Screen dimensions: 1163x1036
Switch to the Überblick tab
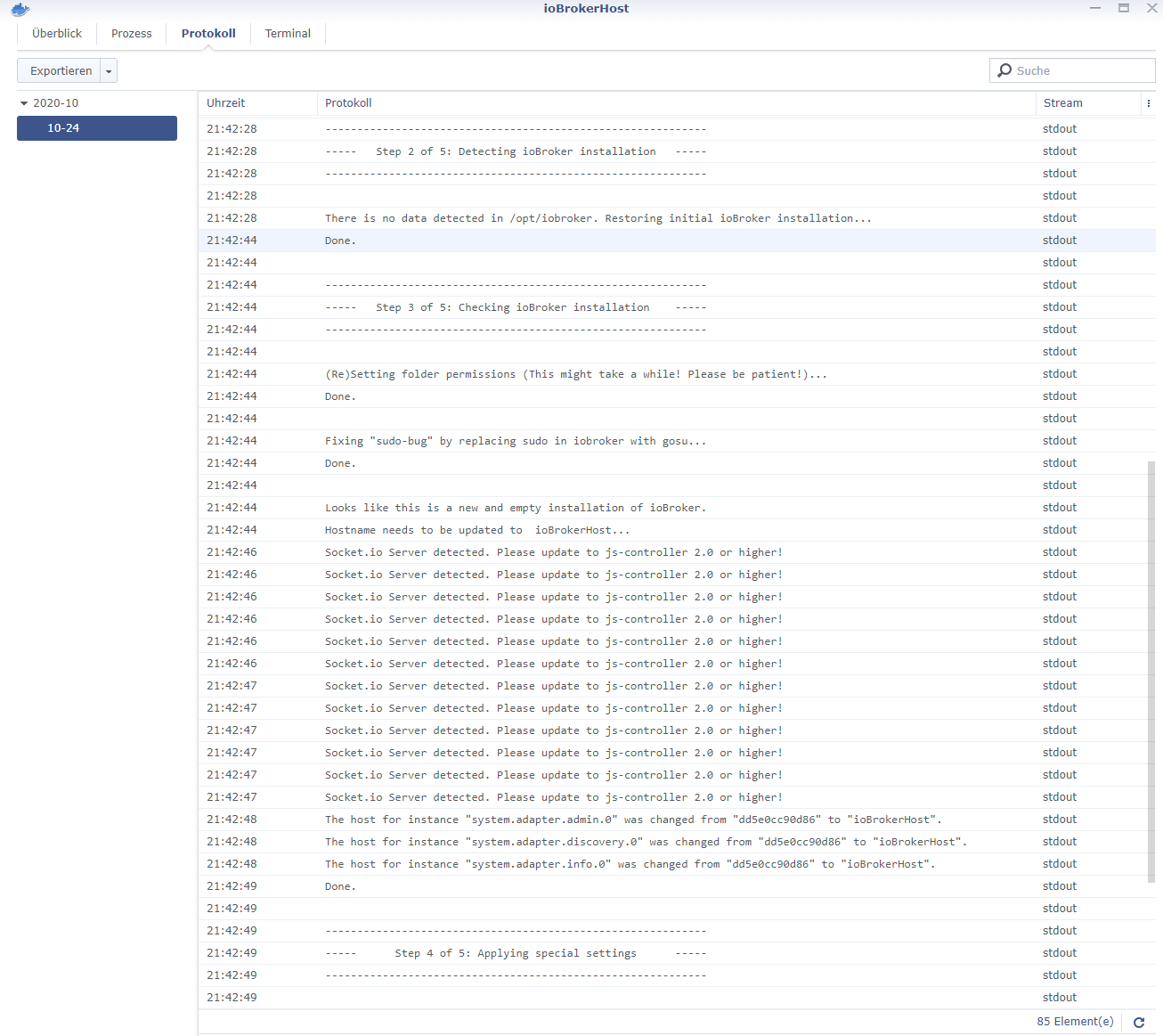click(57, 34)
